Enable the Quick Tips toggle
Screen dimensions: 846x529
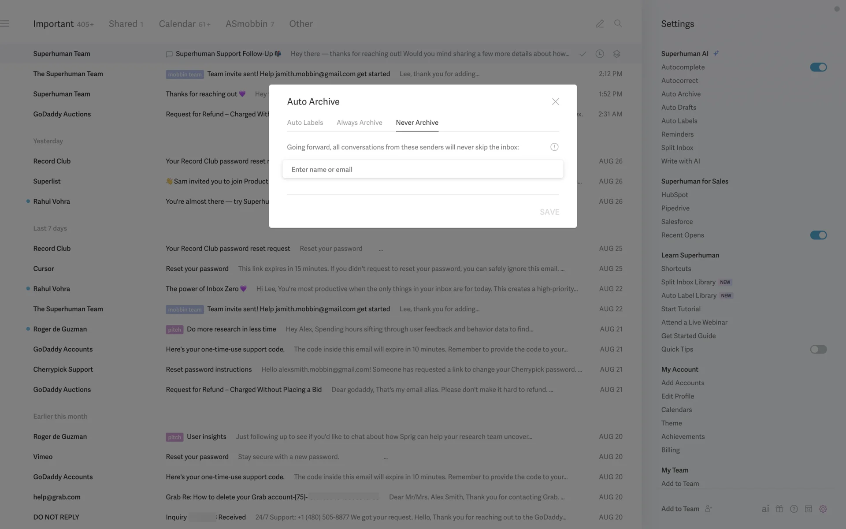[818, 349]
